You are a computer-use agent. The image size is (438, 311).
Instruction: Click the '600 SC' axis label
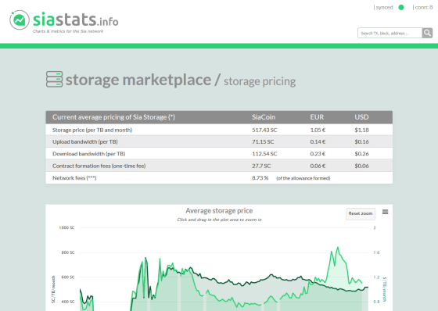pos(68,277)
